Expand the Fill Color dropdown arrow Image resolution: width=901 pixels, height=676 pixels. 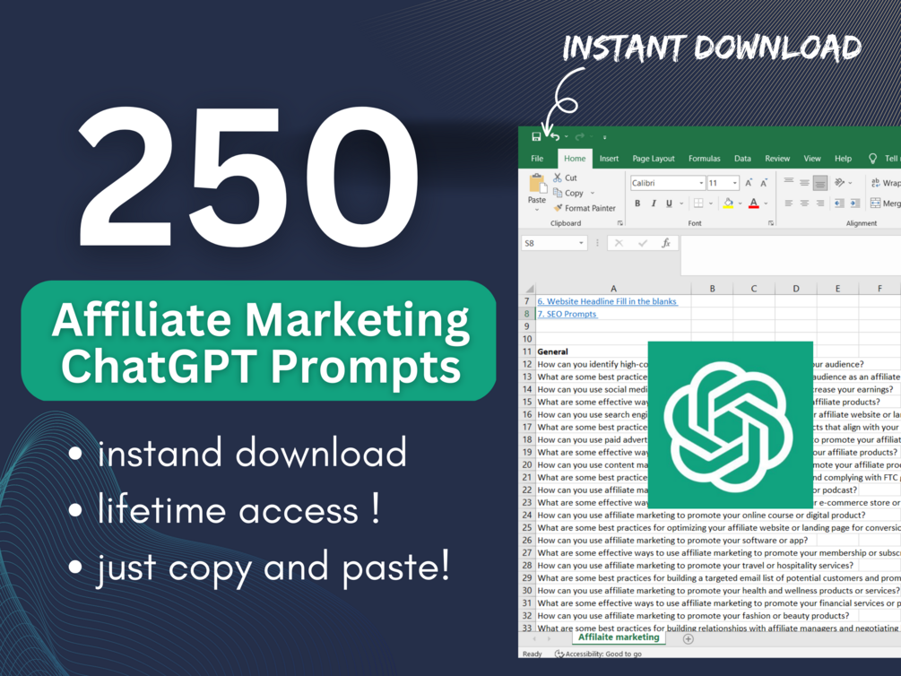741,203
